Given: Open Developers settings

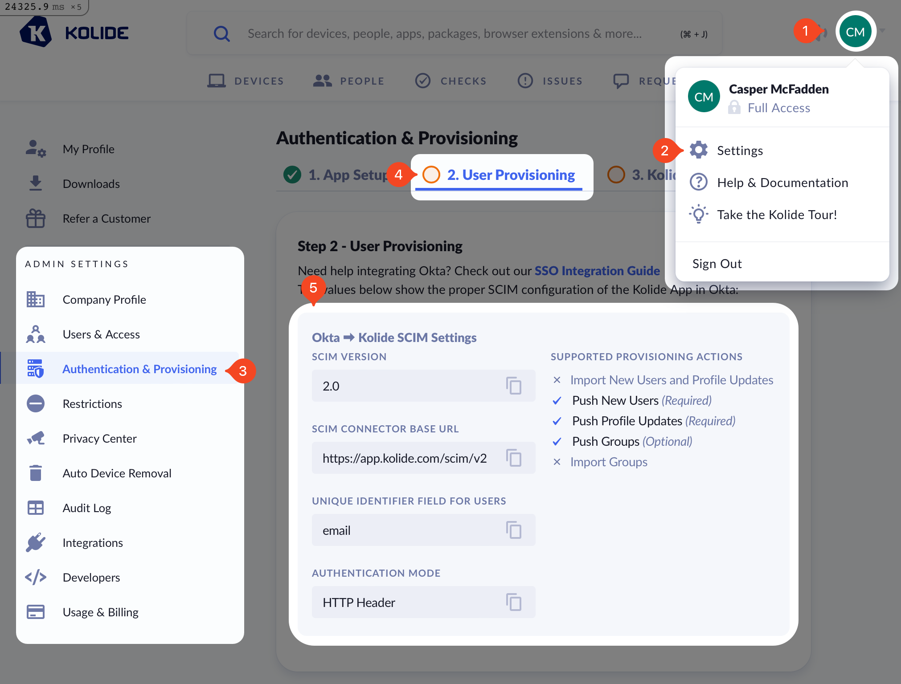Looking at the screenshot, I should click(x=91, y=577).
